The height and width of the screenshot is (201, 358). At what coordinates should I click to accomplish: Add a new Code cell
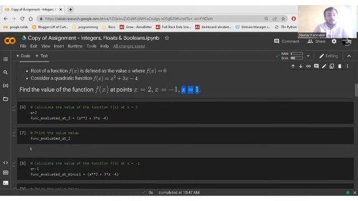(23, 56)
